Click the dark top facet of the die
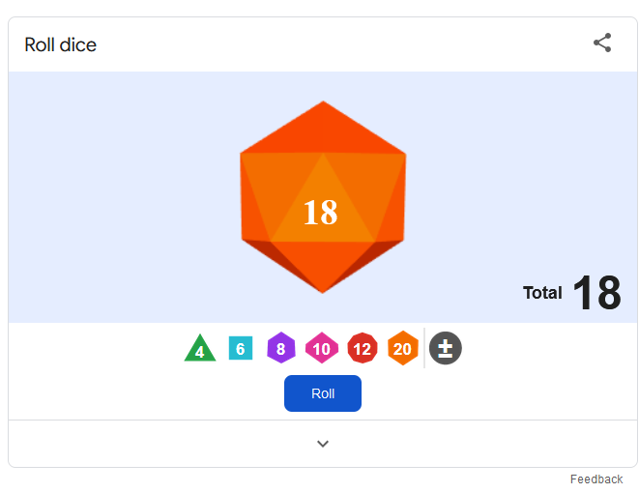Viewport: 639px width, 493px height. 323,129
